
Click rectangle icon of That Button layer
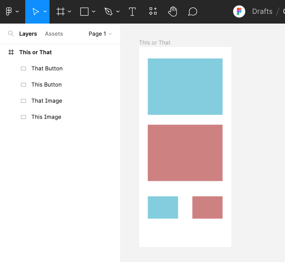coord(24,68)
